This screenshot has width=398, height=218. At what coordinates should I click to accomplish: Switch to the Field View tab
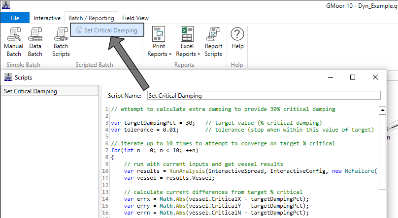135,18
